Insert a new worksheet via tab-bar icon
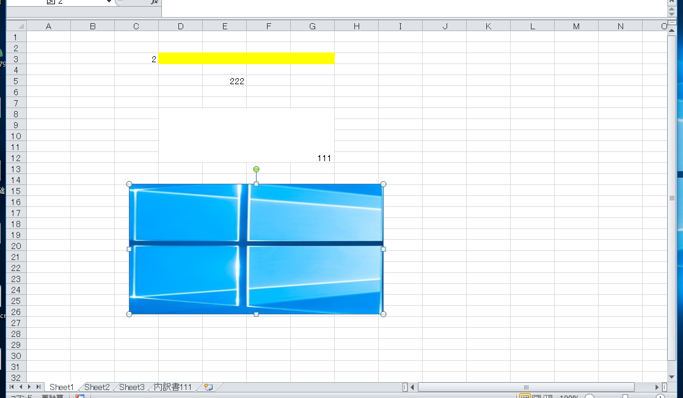This screenshot has width=683, height=398. coord(209,387)
